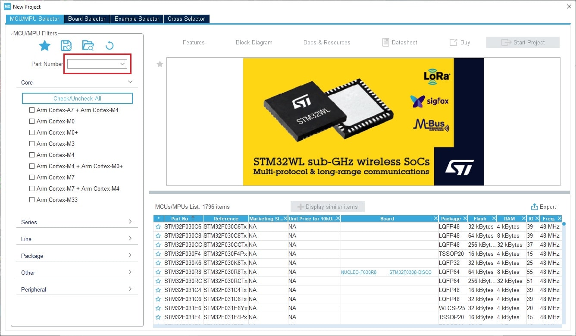Image resolution: width=576 pixels, height=336 pixels.
Task: Click Display similar items button
Action: (x=328, y=207)
